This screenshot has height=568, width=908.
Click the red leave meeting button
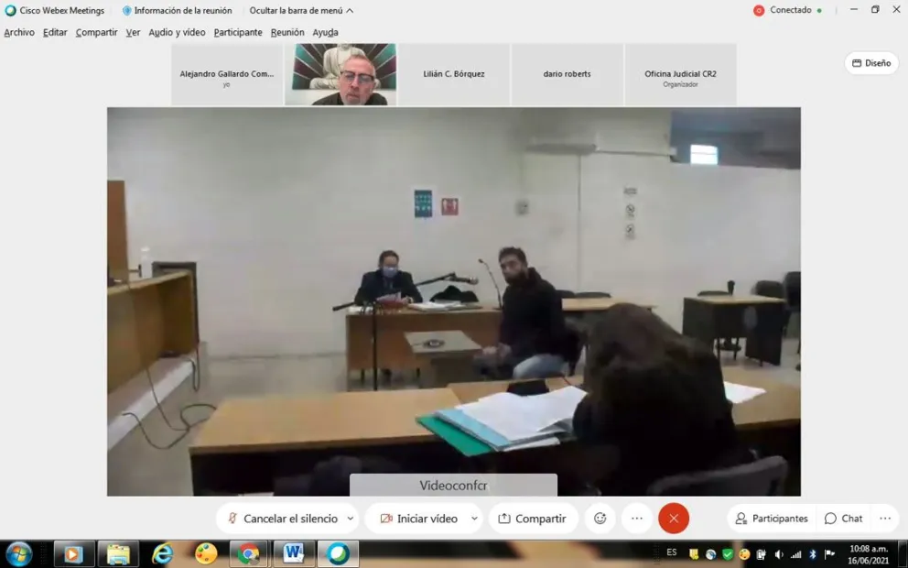point(674,519)
